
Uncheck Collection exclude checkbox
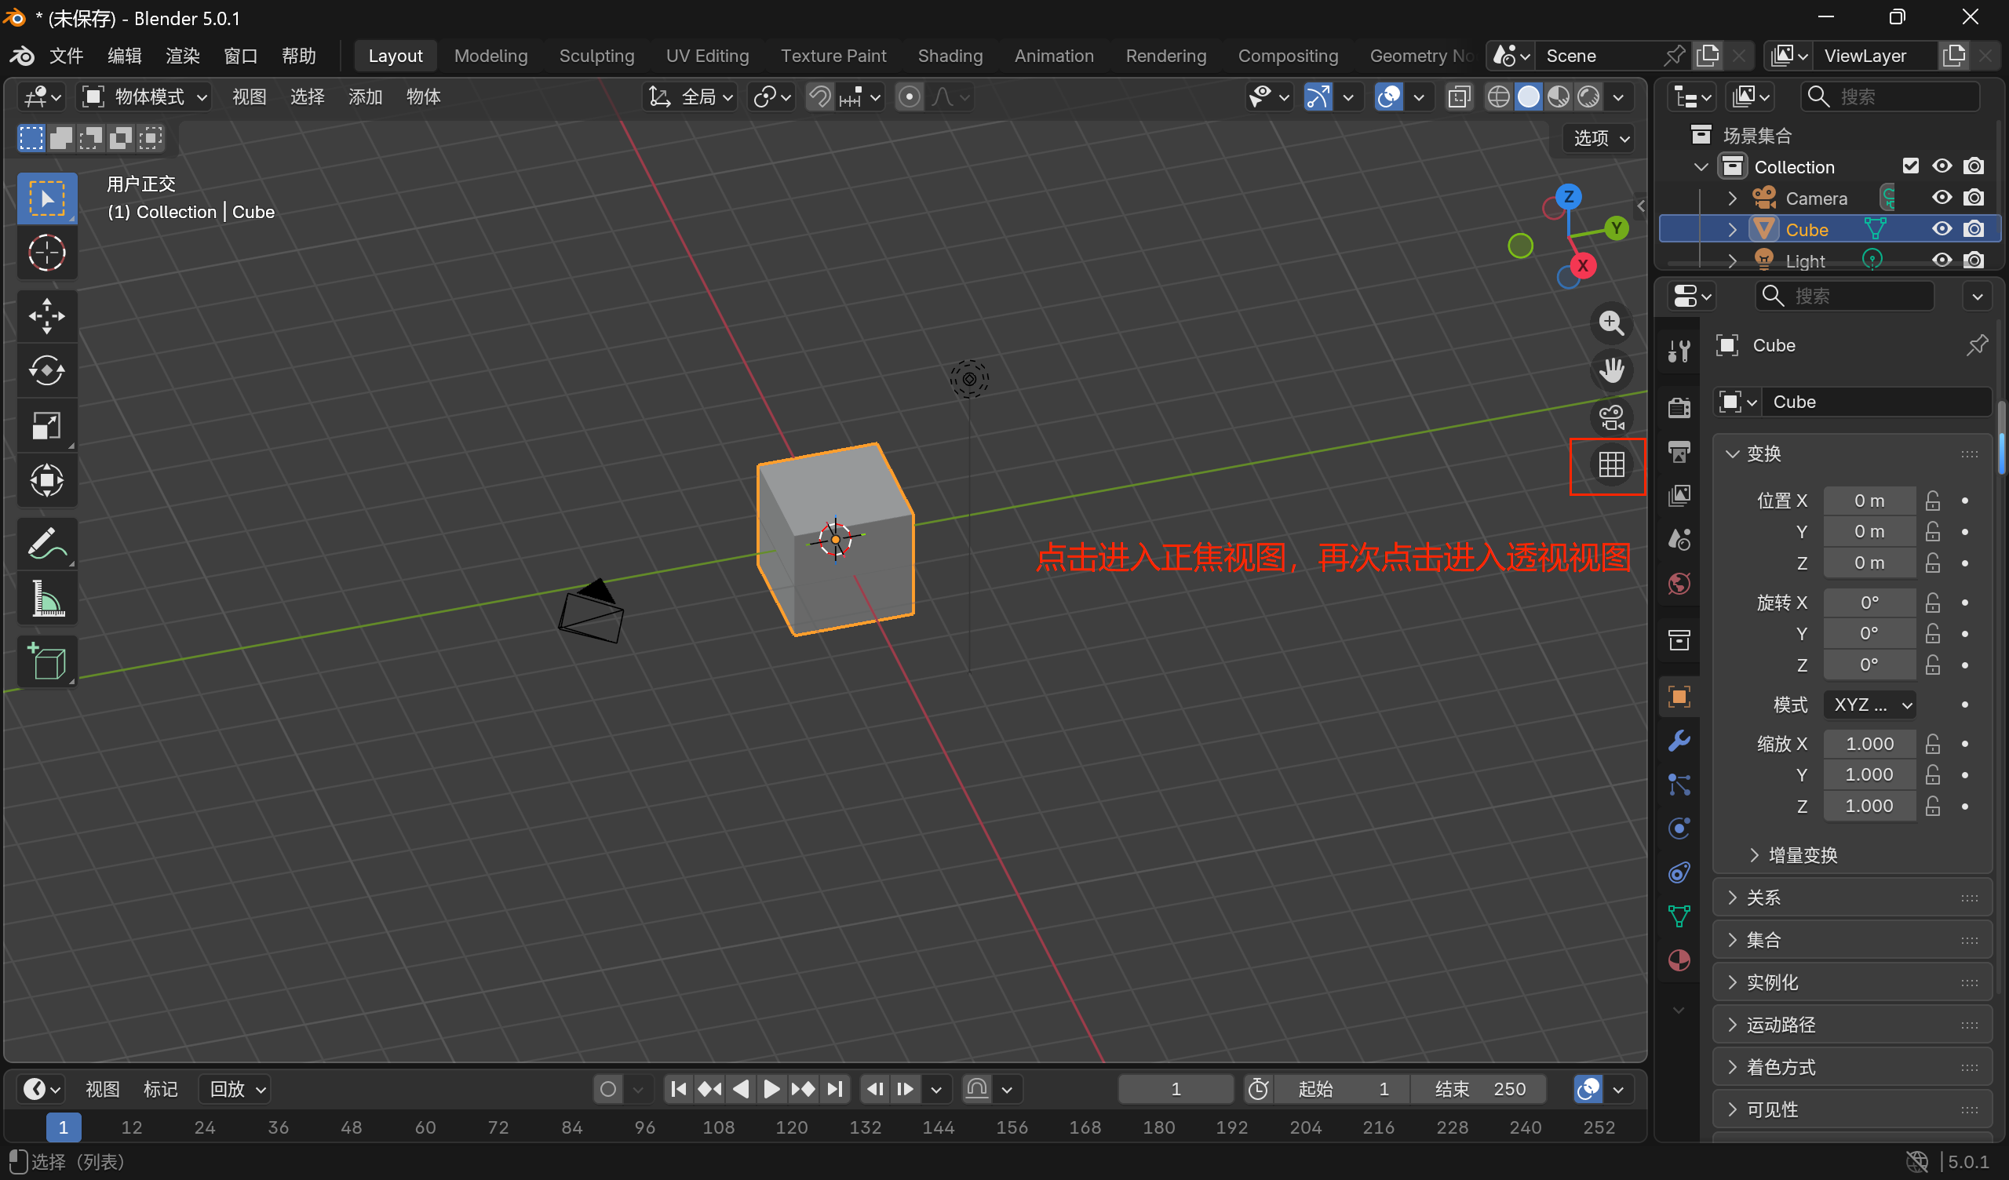(x=1910, y=166)
